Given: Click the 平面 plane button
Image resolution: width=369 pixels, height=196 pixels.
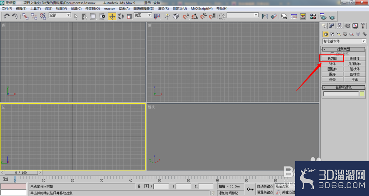Looking at the screenshot, I should pos(355,80).
